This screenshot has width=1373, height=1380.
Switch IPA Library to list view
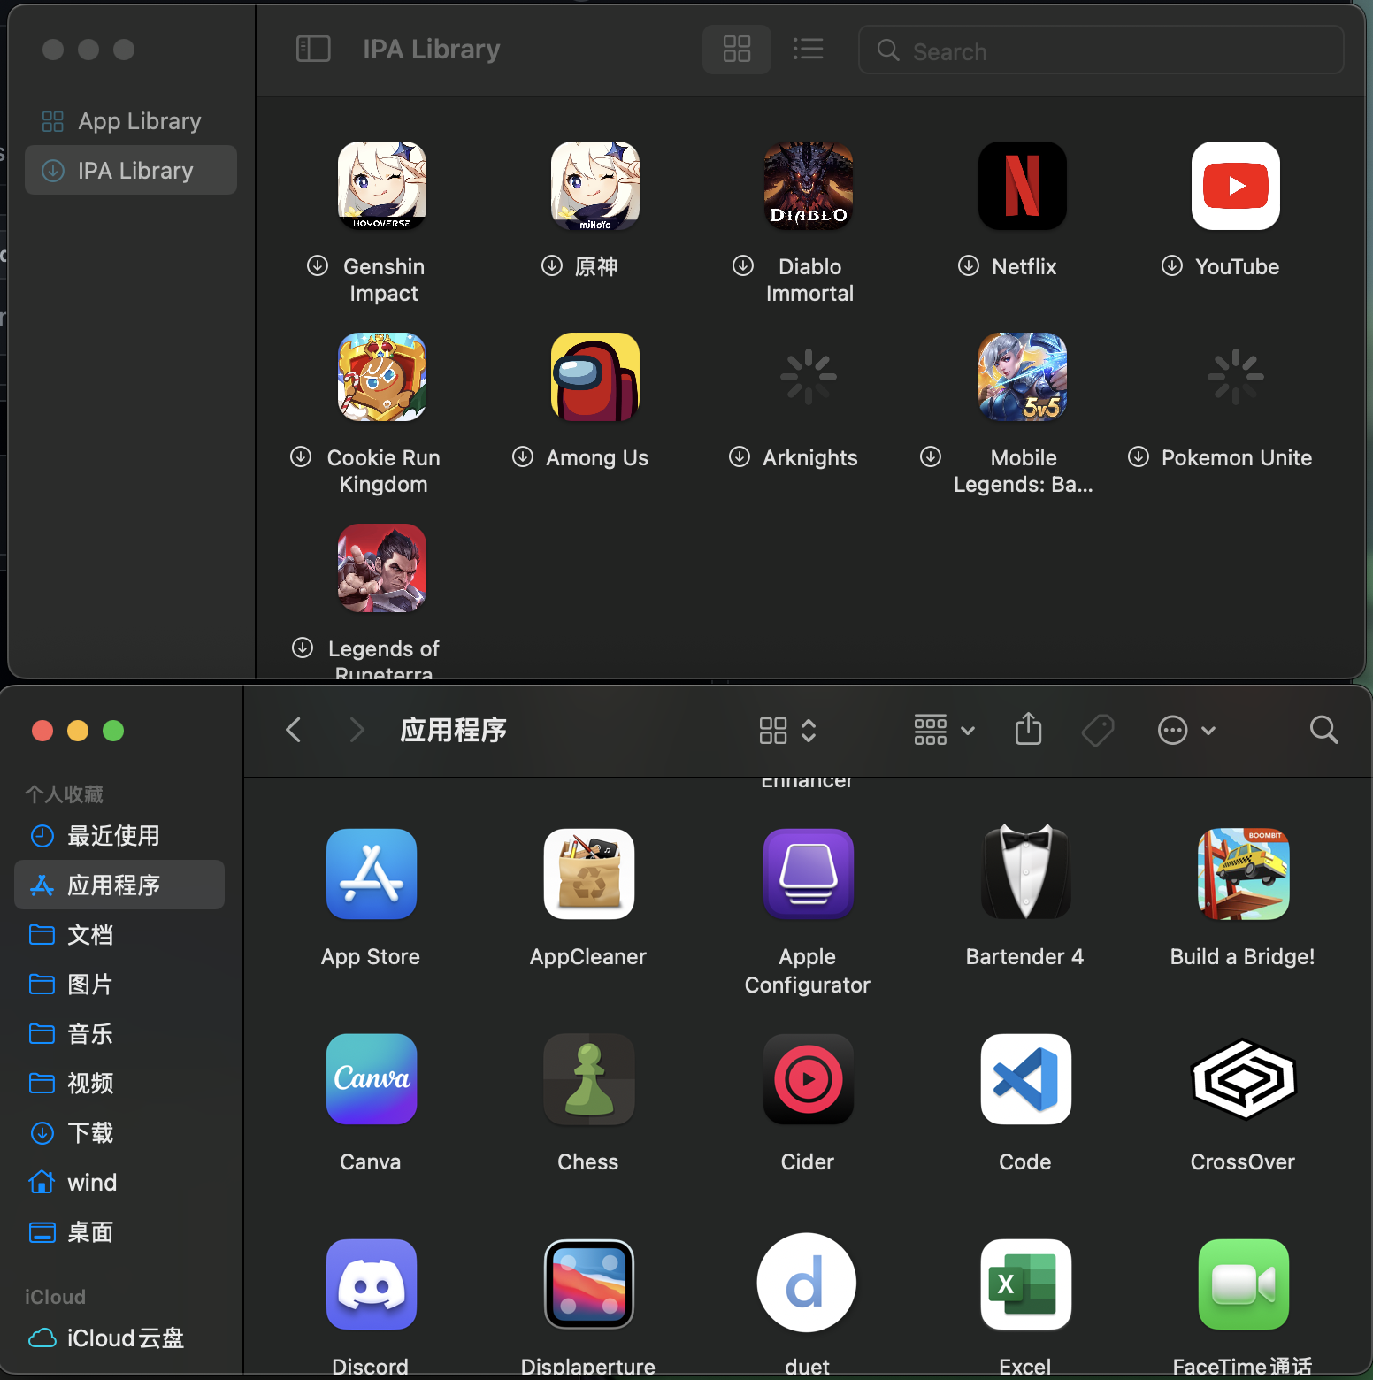[x=808, y=50]
